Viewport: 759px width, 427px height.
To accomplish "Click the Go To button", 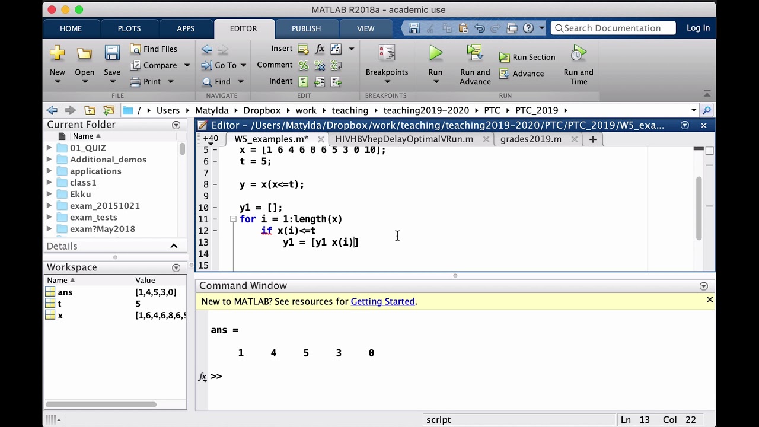I will click(219, 65).
